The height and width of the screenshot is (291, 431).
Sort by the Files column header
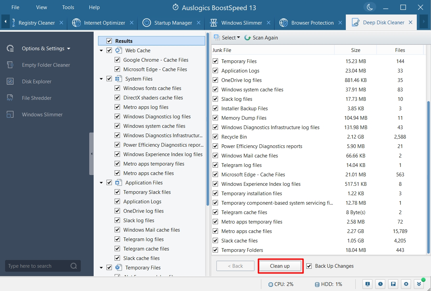click(x=400, y=50)
